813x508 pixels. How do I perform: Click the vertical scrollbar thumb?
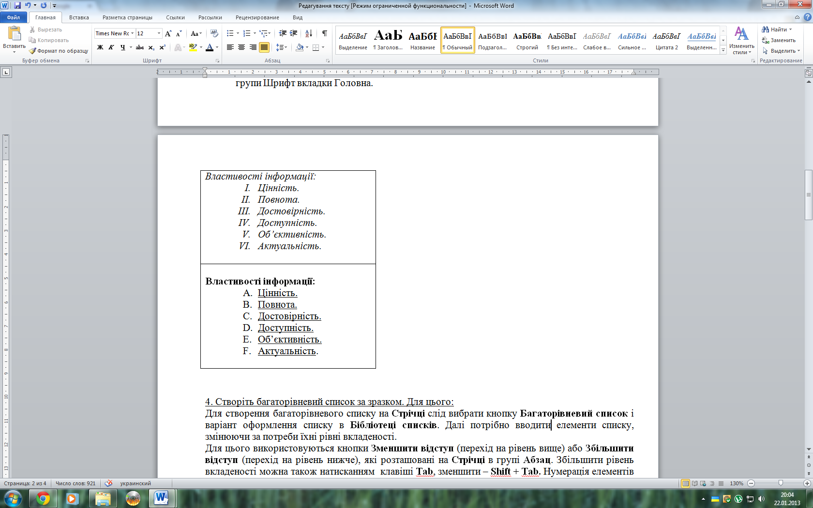pyautogui.click(x=809, y=195)
